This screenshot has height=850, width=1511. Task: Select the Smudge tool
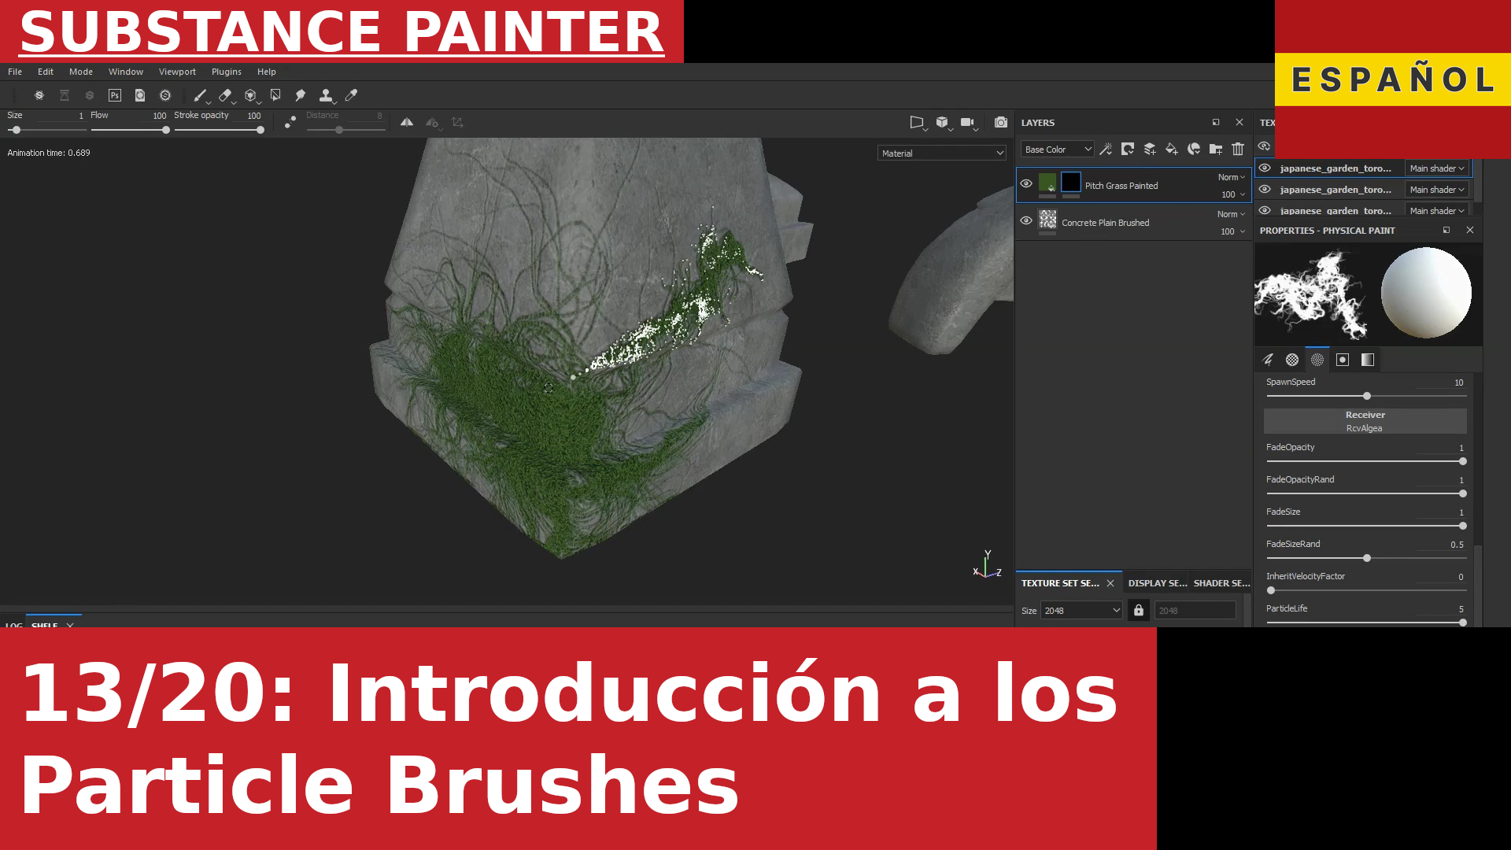[301, 95]
